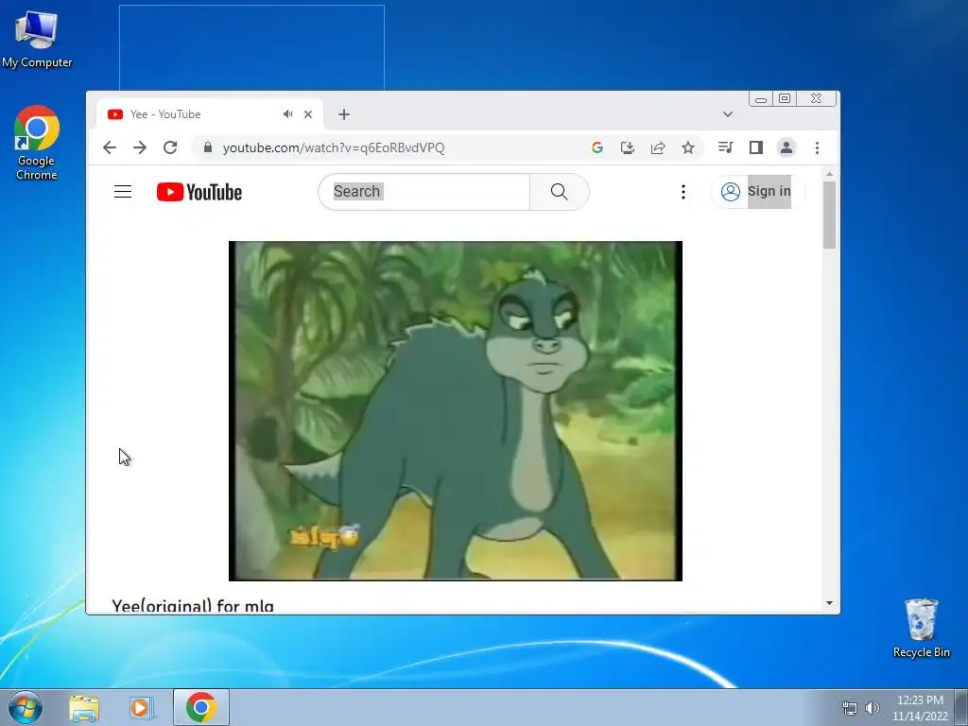Open the YouTube hamburger guide menu
The width and height of the screenshot is (968, 726).
point(123,191)
